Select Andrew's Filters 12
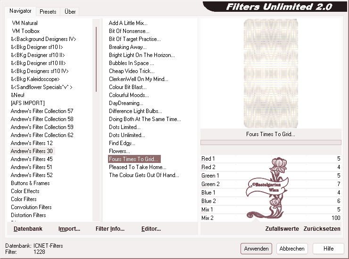The height and width of the screenshot is (259, 349). coord(32,143)
